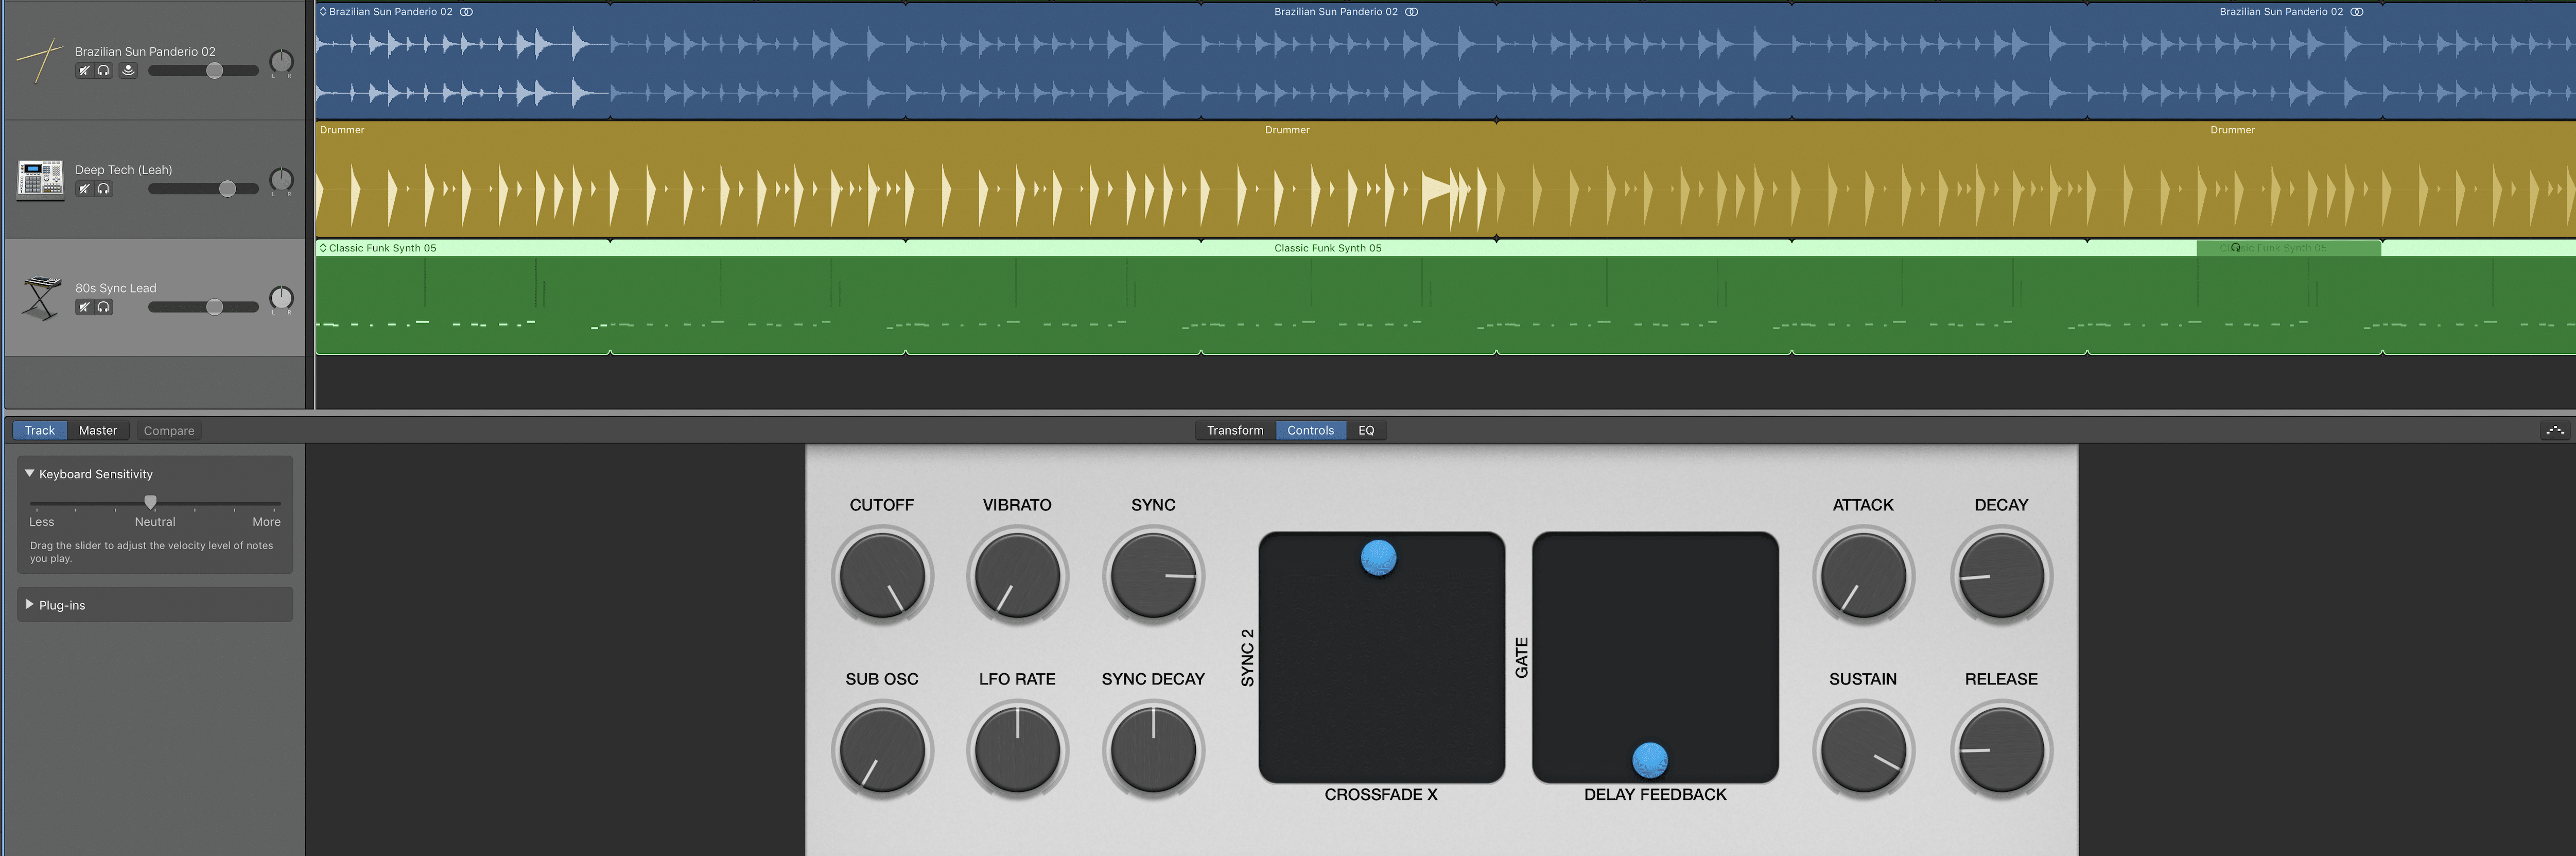Click the CUTOFF knob
This screenshot has width=2576, height=856.
[x=882, y=576]
